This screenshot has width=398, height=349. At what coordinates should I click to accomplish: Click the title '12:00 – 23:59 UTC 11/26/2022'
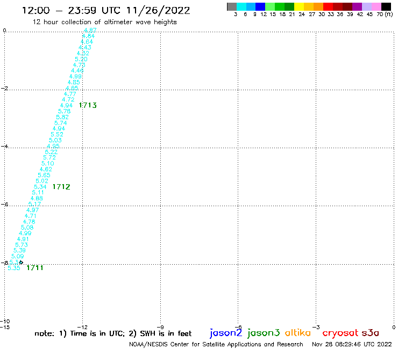(106, 10)
